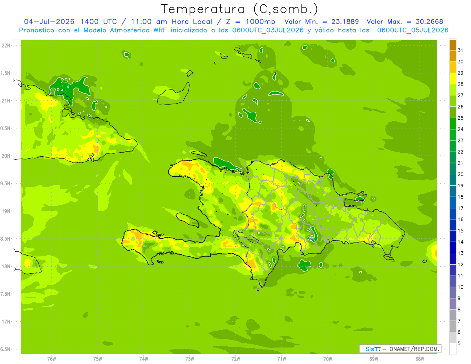Click the legend label "7"
The width and height of the screenshot is (471, 364).
(459, 321)
